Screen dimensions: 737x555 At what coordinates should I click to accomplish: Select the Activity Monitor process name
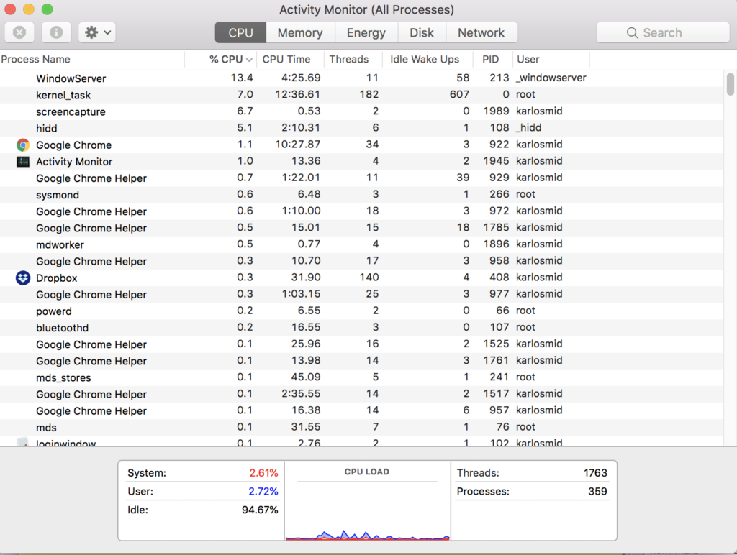[x=74, y=162]
